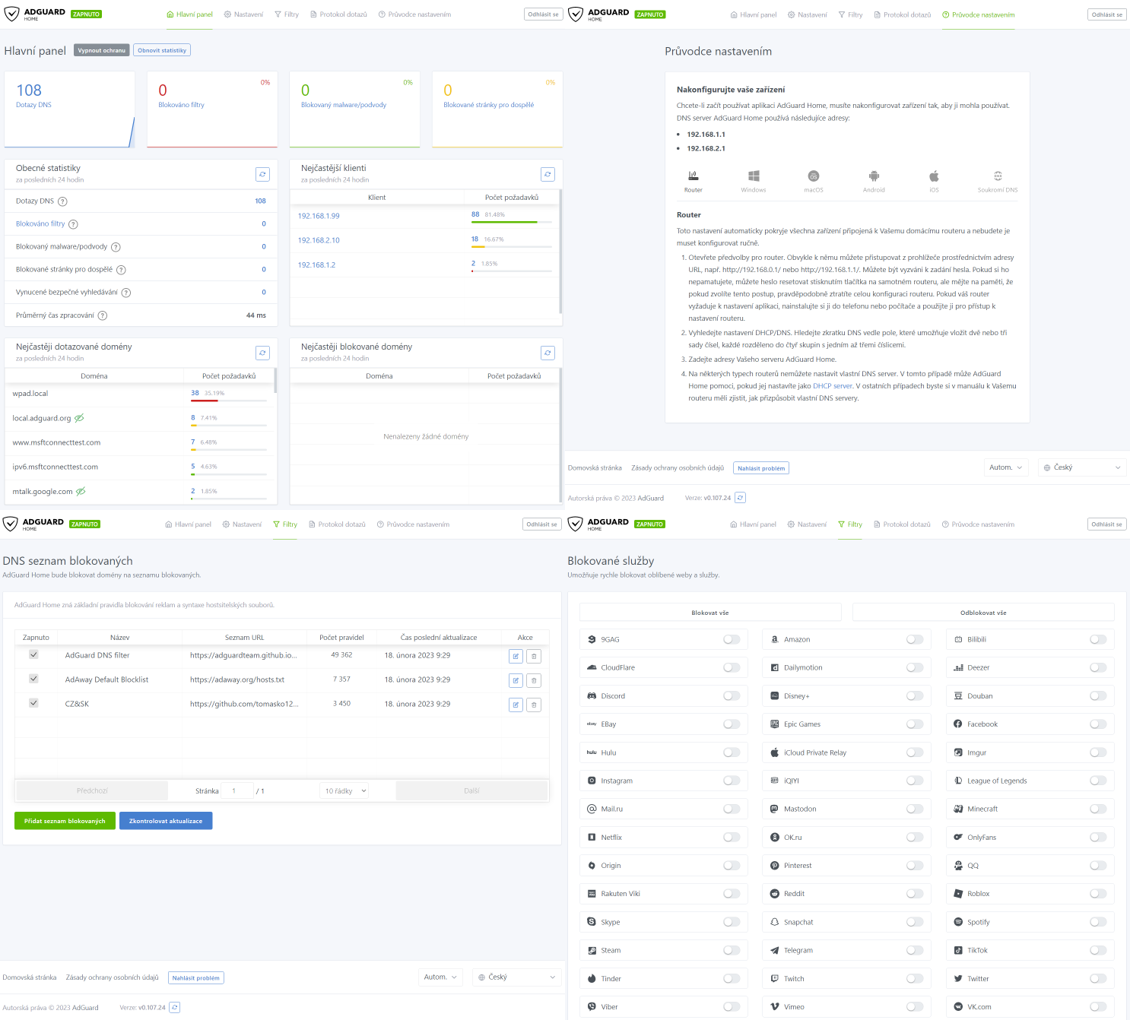Click refresh icon in Nejčastější klienti
The image size is (1130, 1020).
click(x=548, y=174)
